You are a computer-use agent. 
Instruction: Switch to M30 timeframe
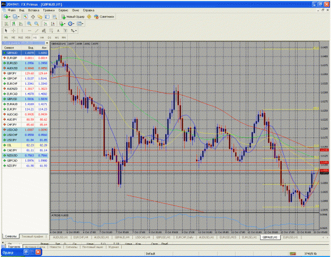[28, 38]
